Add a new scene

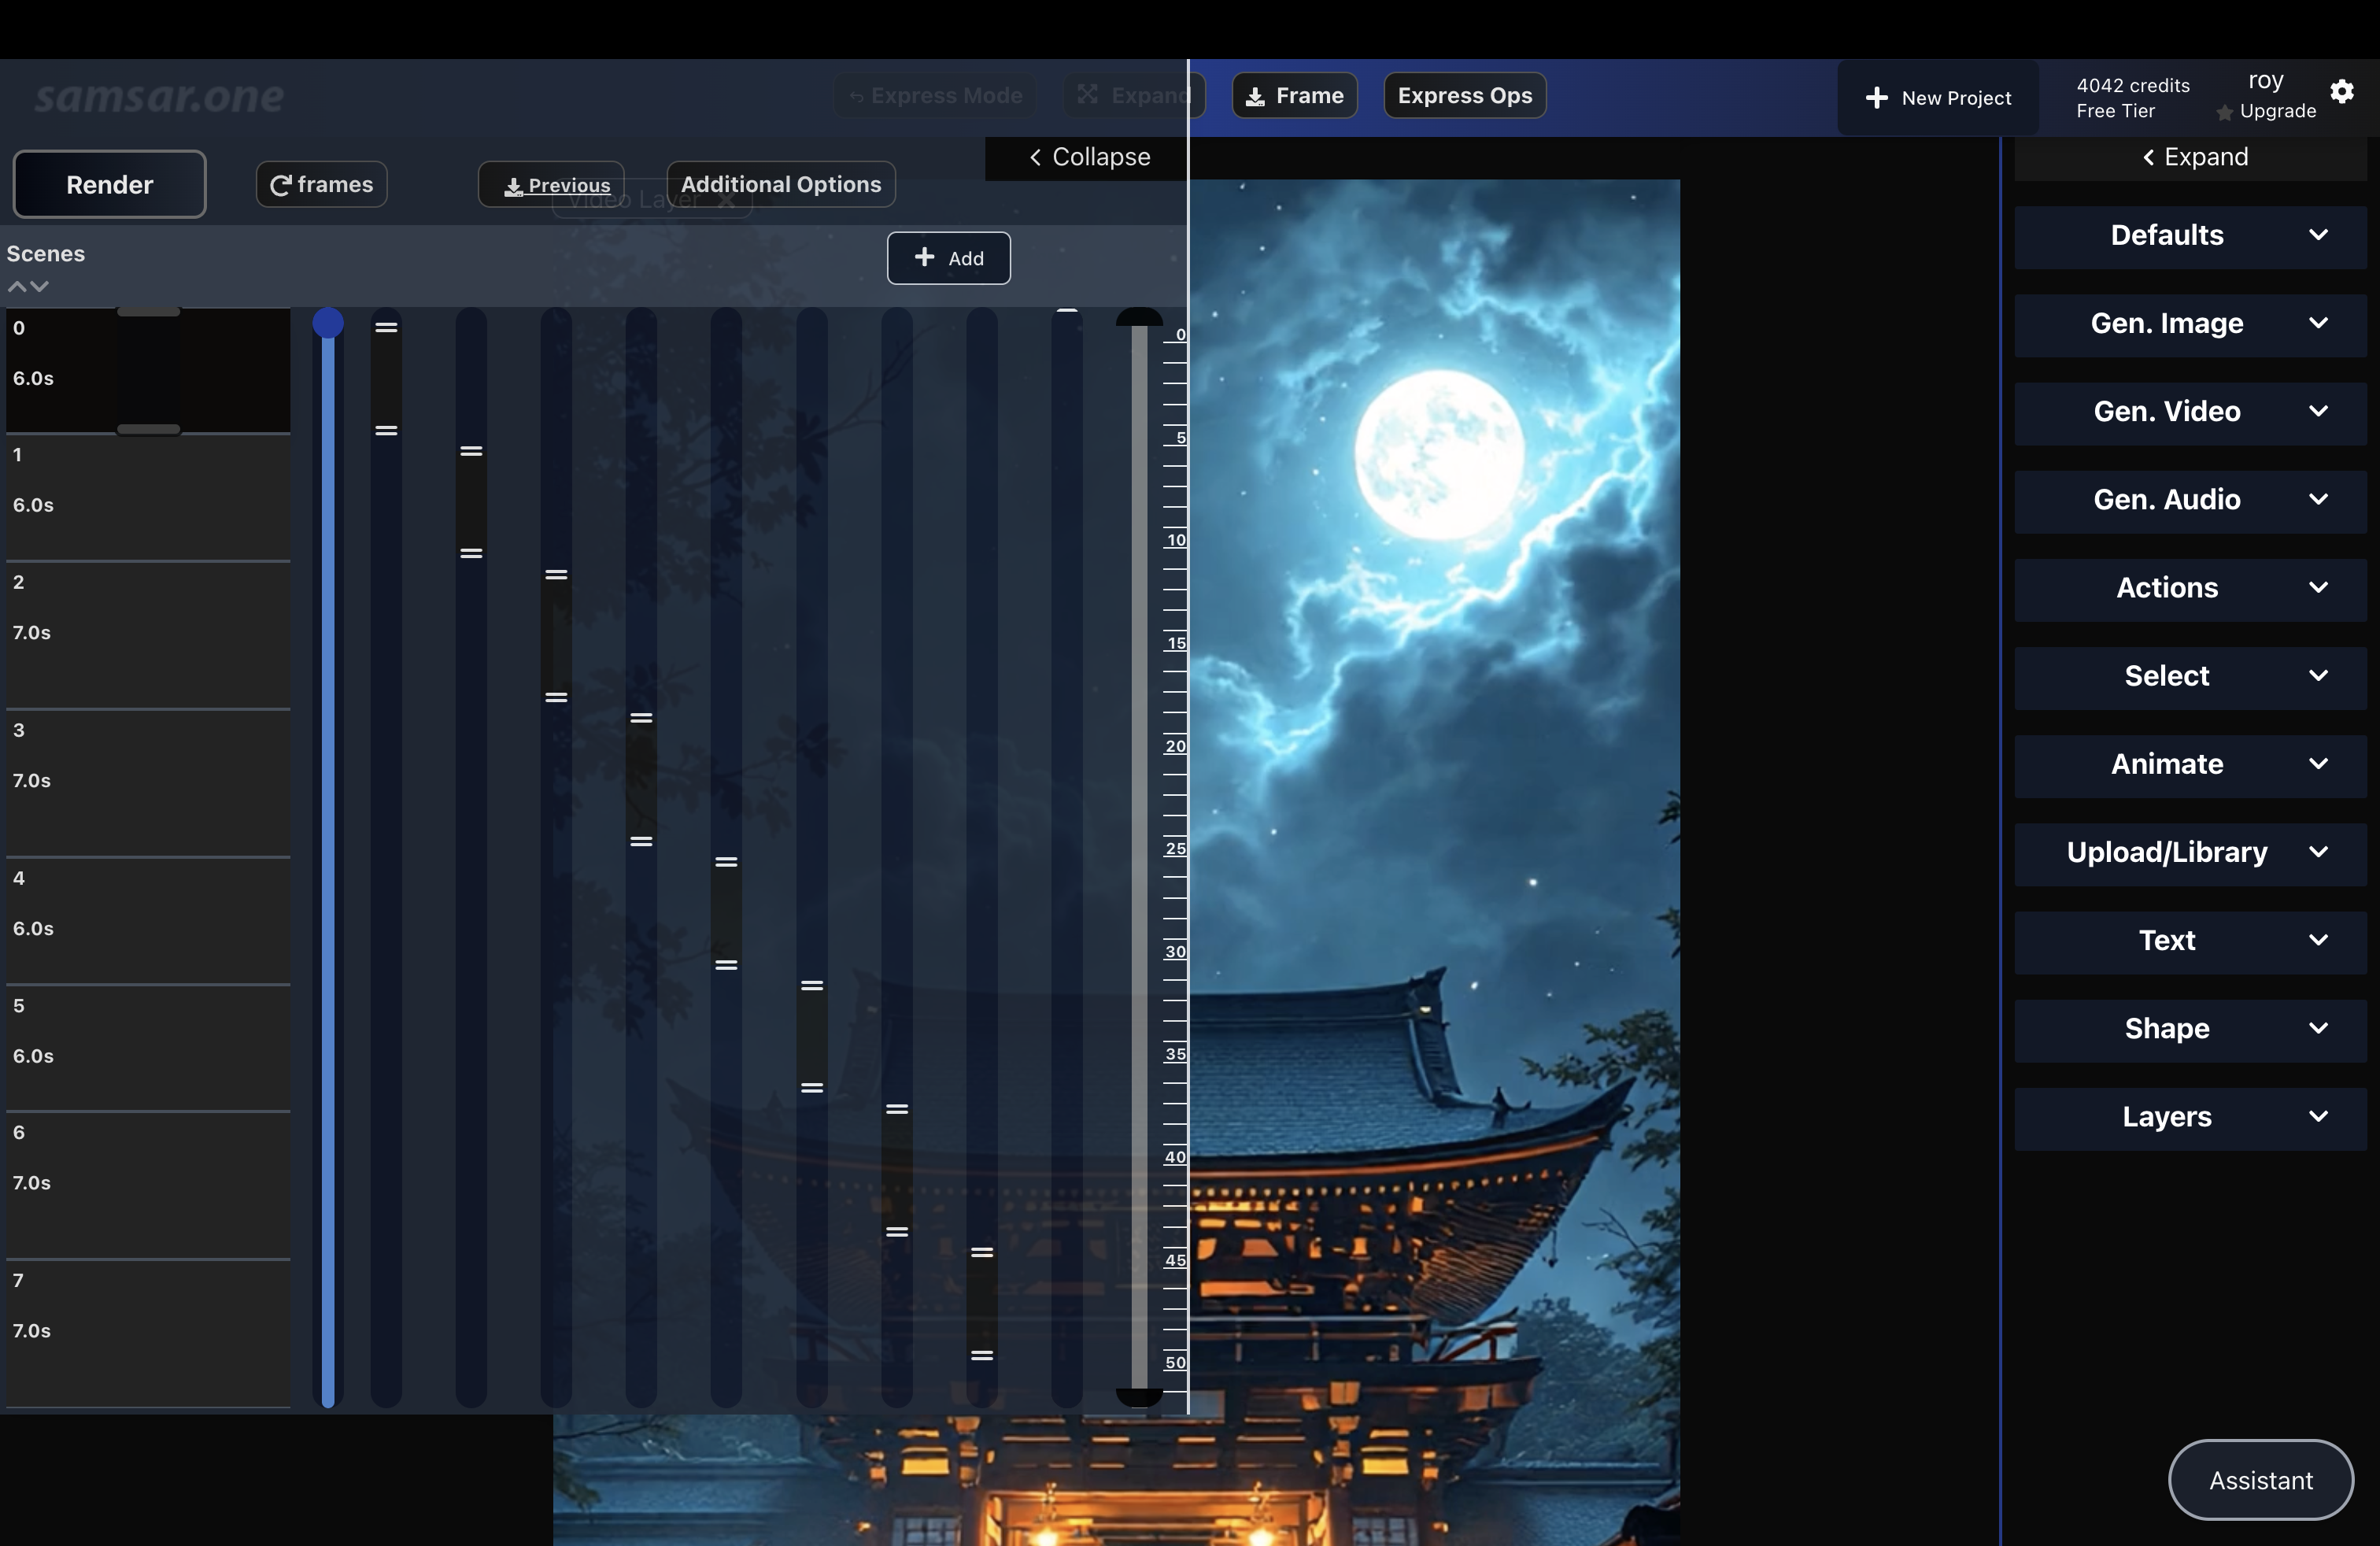click(x=948, y=258)
